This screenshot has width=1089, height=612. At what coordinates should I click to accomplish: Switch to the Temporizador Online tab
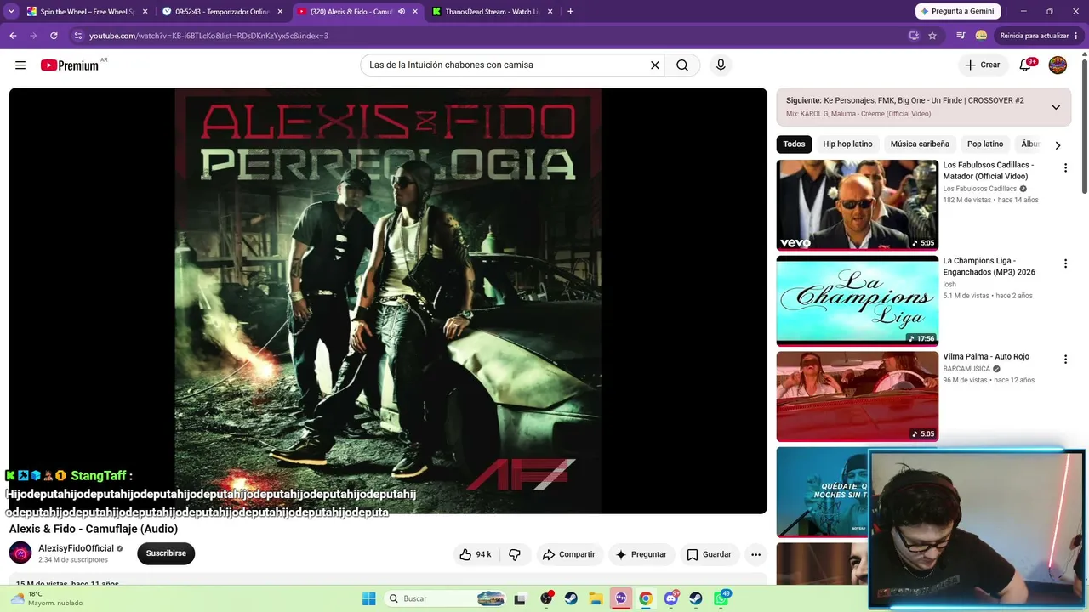221,12
